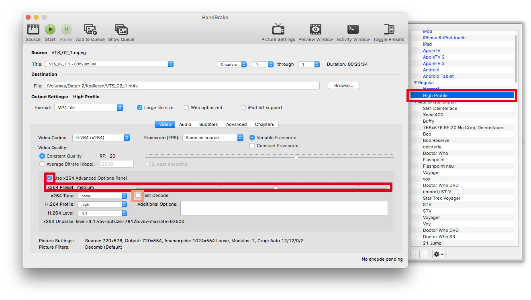This screenshot has width=531, height=300.
Task: Start encoding with the green Start icon
Action: (x=50, y=29)
